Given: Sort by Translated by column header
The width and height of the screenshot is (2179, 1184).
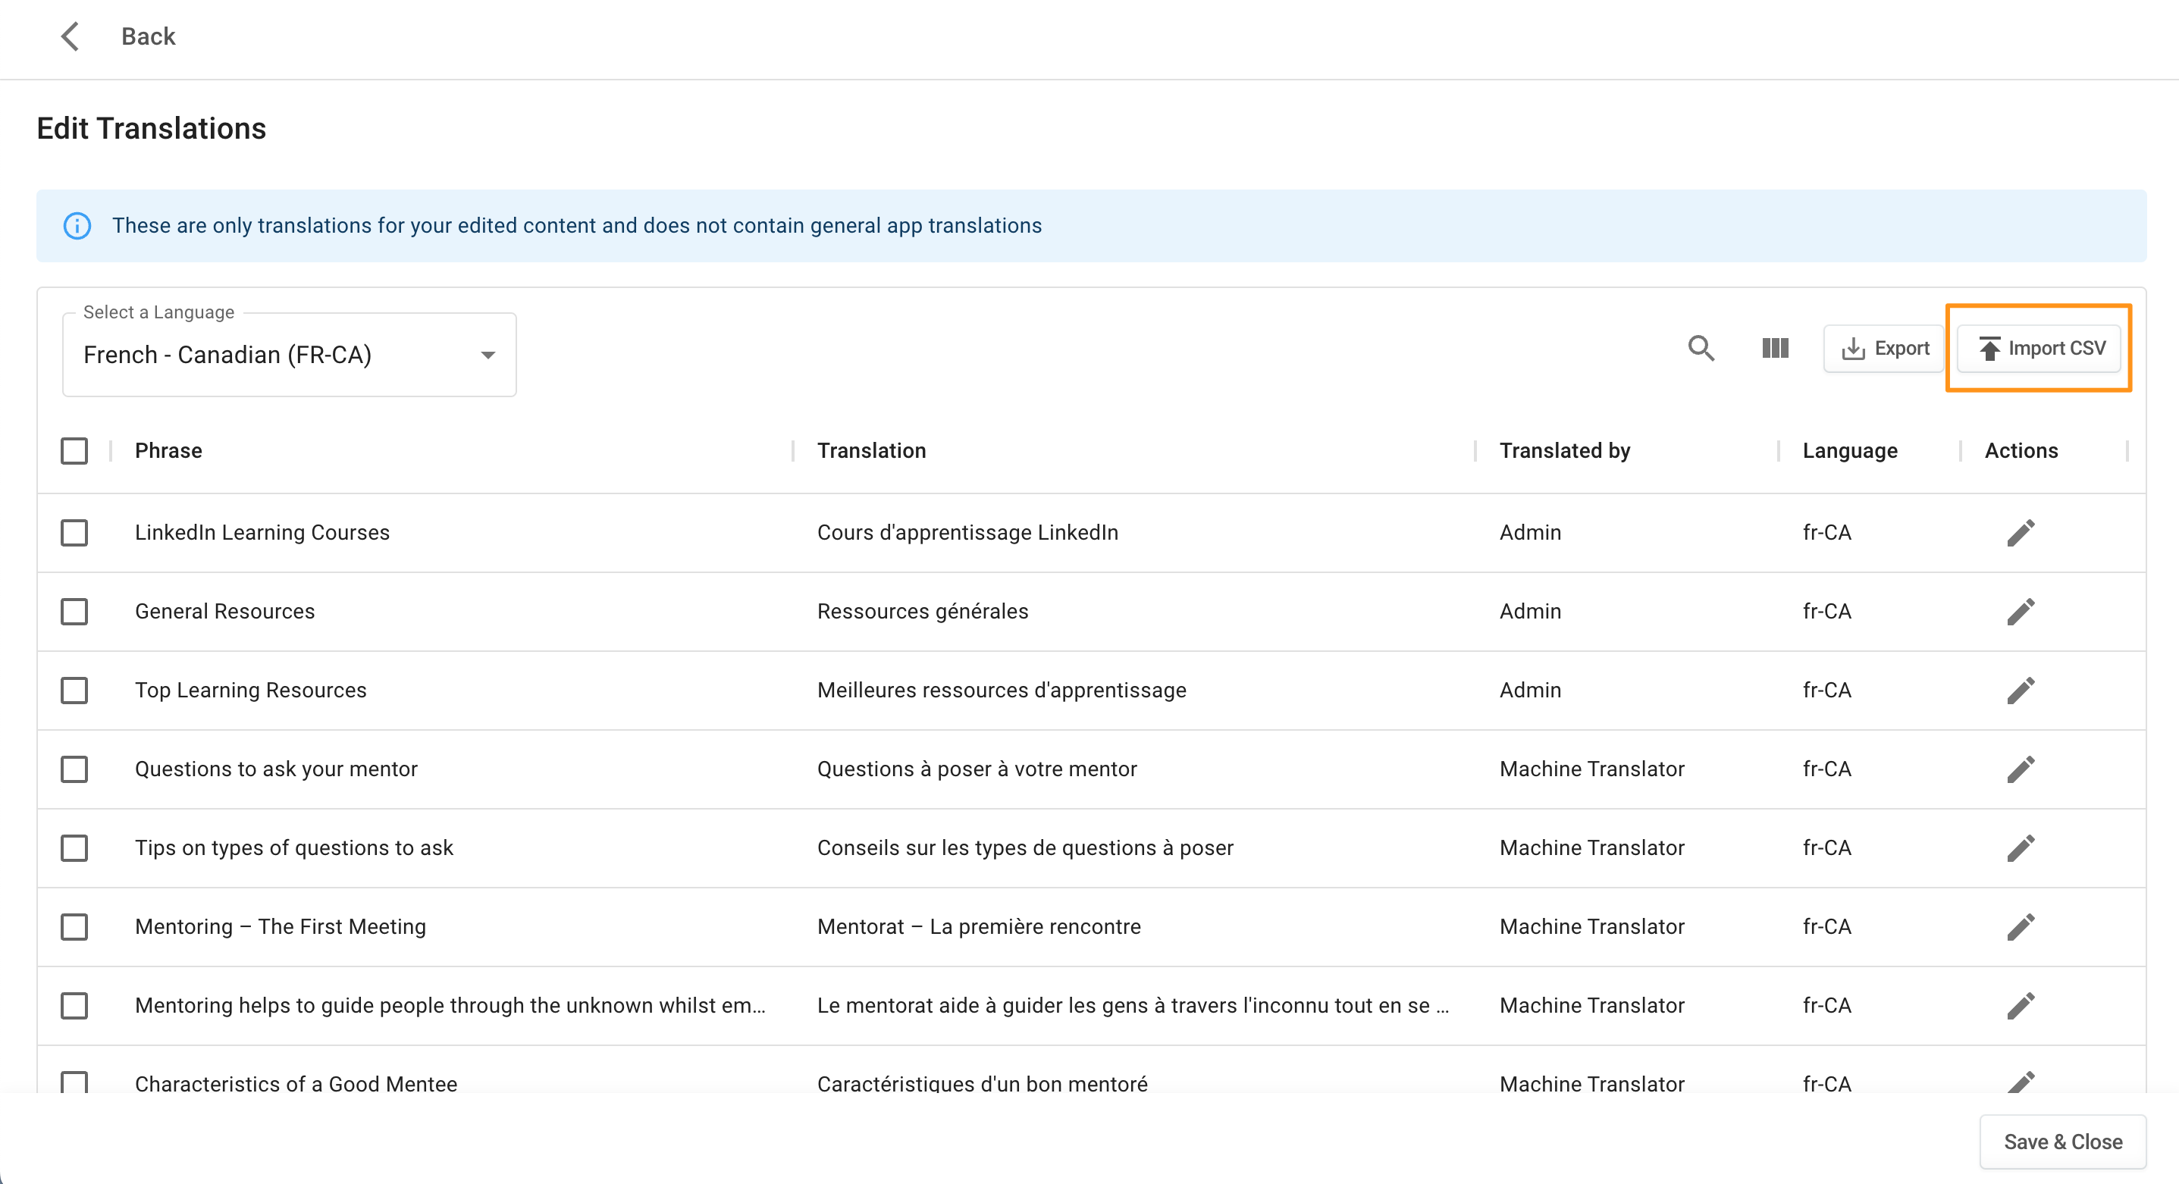Looking at the screenshot, I should pos(1564,451).
